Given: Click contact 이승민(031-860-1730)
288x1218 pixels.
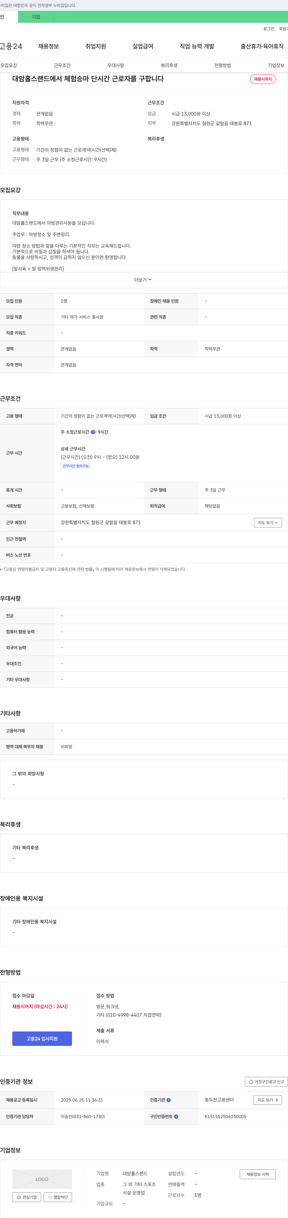Looking at the screenshot, I should [x=83, y=1116].
